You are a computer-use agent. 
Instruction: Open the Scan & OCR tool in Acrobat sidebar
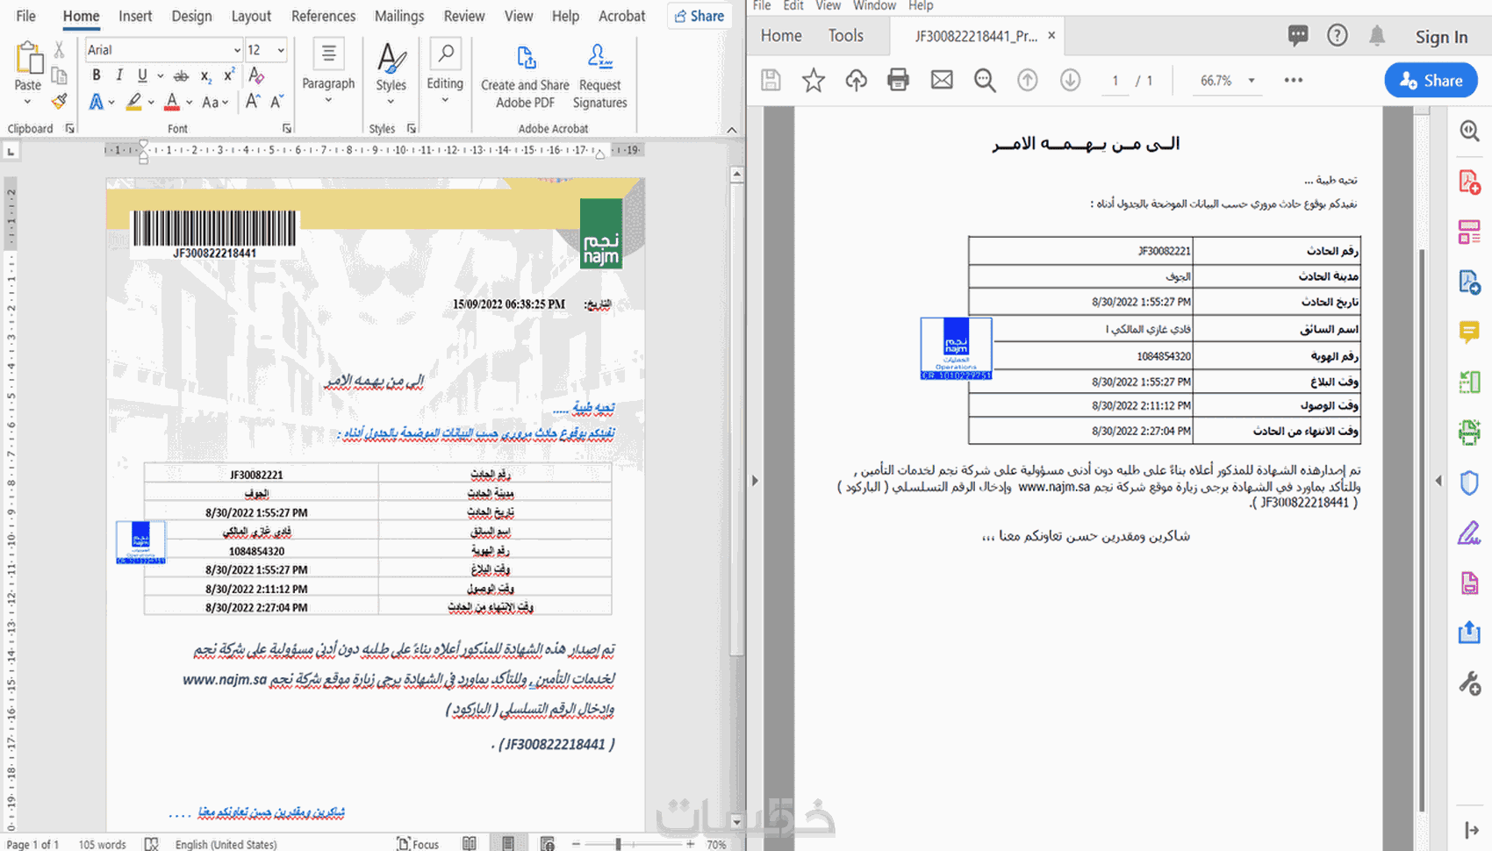coord(1469,433)
